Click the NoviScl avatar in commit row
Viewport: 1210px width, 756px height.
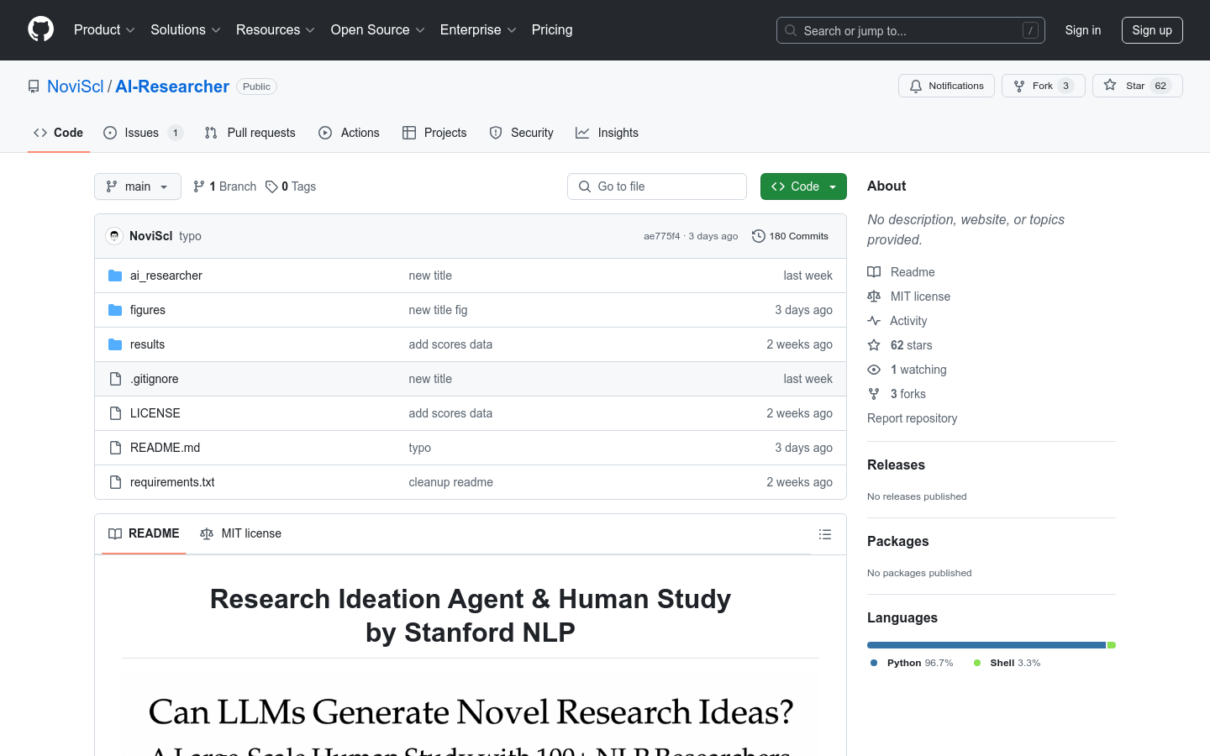(x=114, y=236)
